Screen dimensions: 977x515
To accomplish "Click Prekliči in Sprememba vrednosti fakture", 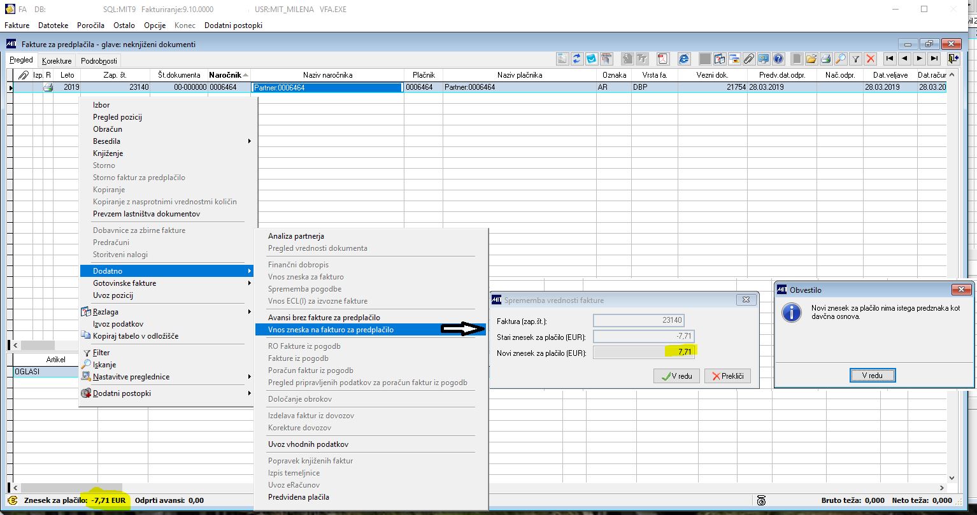I will pyautogui.click(x=727, y=376).
